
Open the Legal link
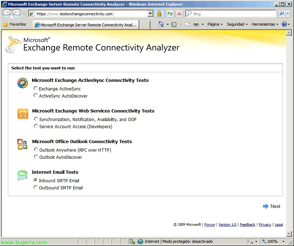click(279, 225)
